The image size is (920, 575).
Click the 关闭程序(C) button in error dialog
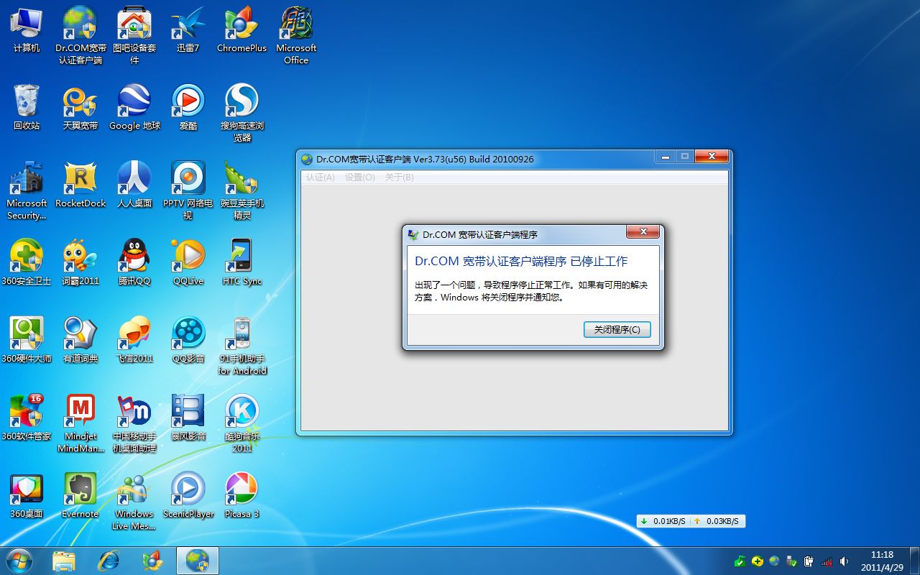click(617, 329)
